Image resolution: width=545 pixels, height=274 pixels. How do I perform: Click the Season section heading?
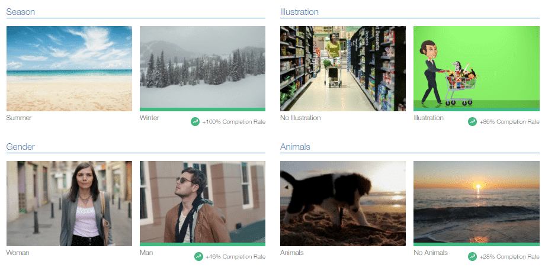click(x=21, y=12)
